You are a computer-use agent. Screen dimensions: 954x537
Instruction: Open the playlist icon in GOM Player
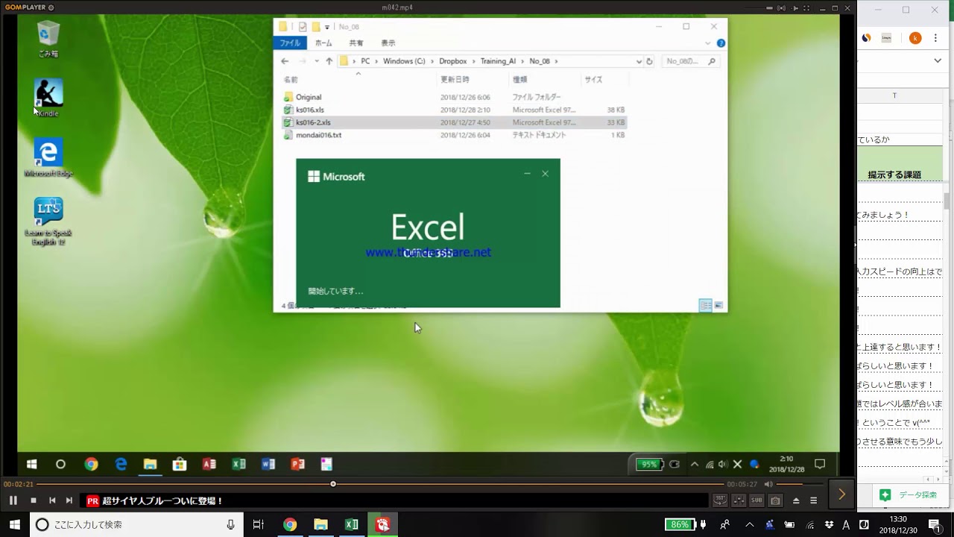[814, 500]
